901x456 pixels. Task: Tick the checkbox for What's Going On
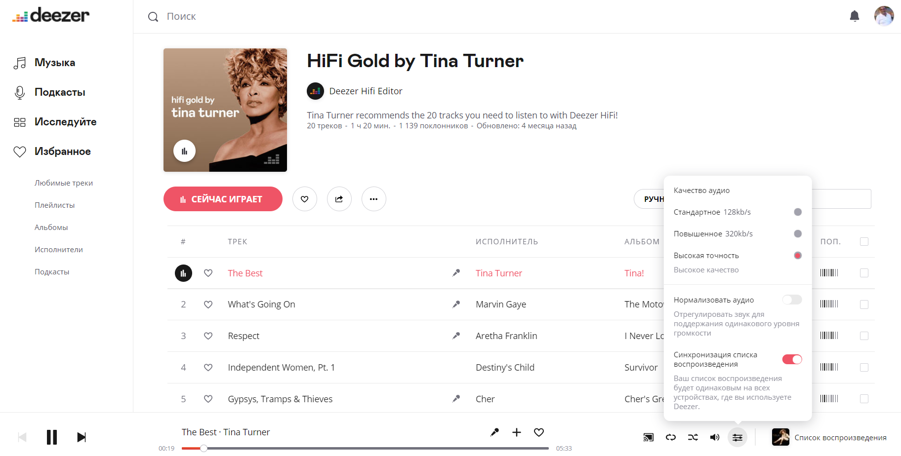click(864, 304)
